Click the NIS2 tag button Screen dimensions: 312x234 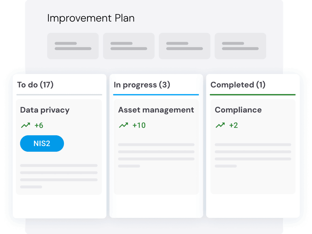[x=42, y=143]
